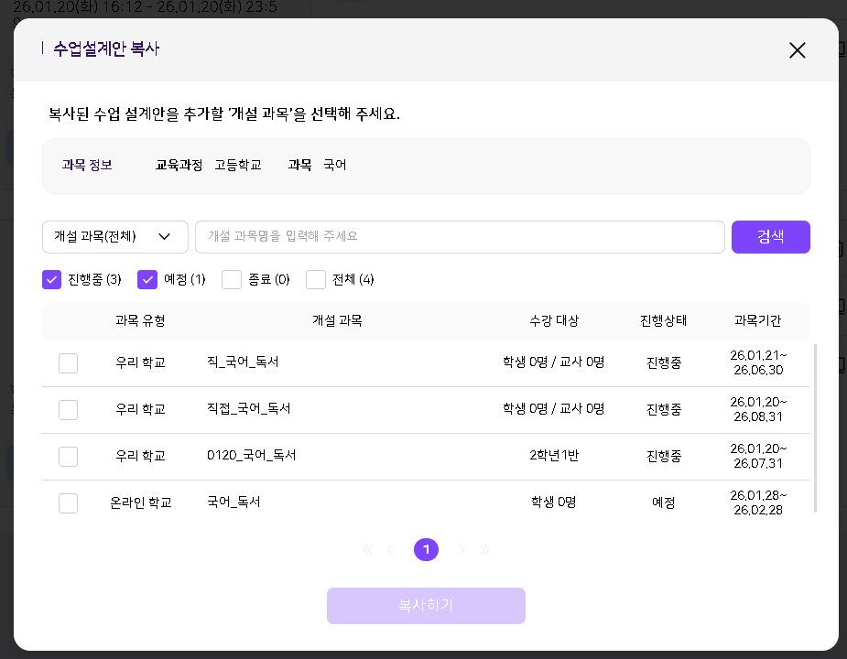
Task: Go to previous page arrow
Action: (x=391, y=550)
